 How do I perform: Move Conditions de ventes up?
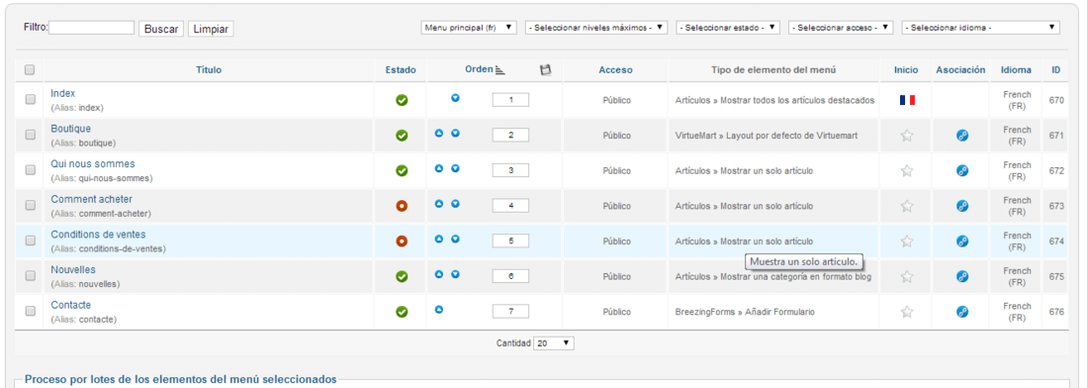(x=438, y=239)
